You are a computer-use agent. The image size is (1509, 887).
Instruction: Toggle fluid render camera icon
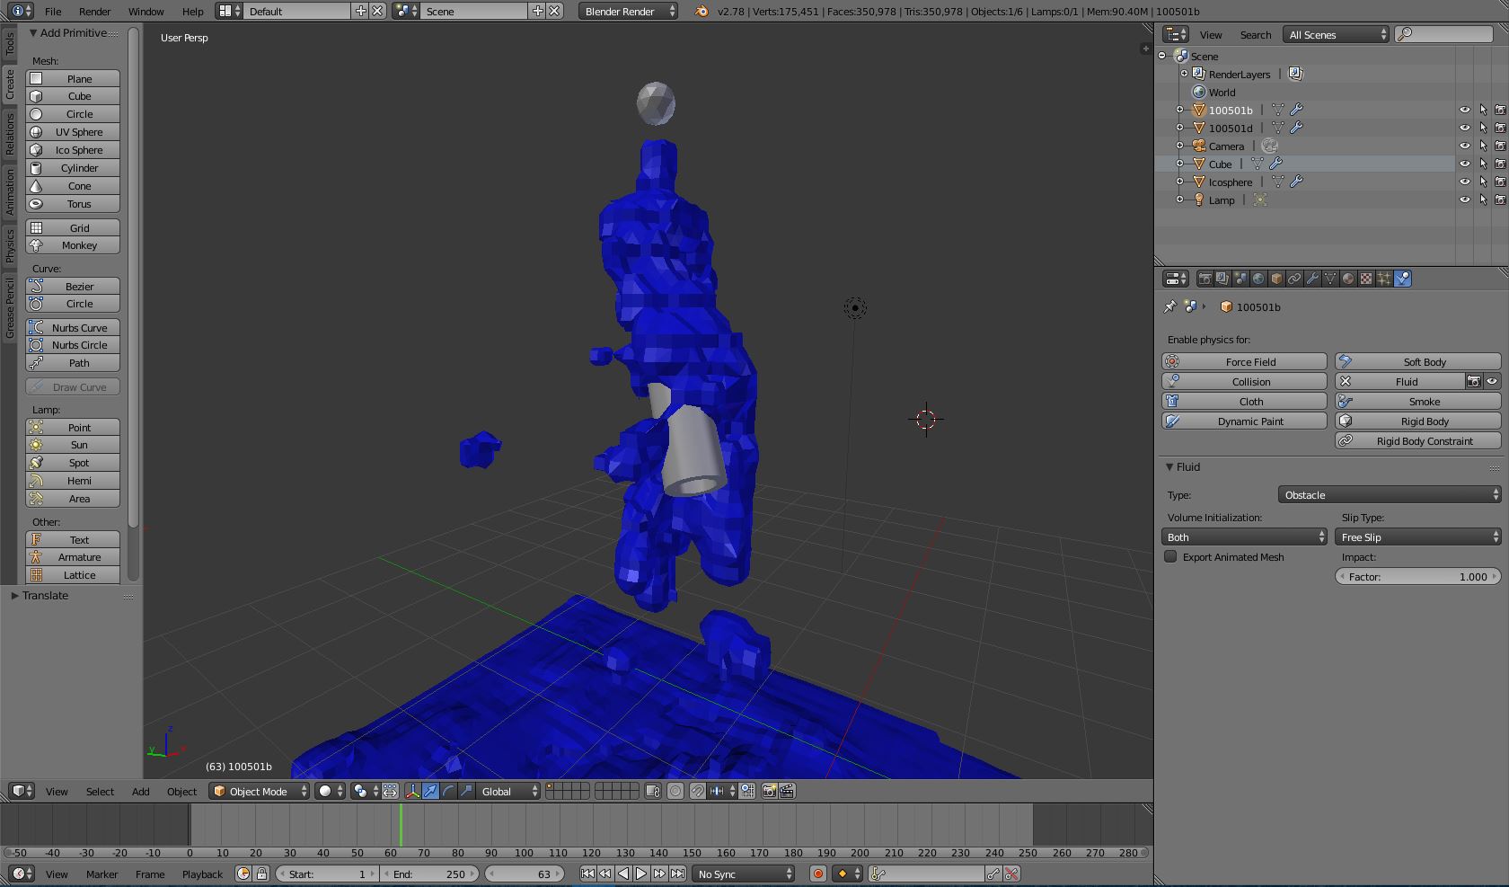[x=1473, y=381]
